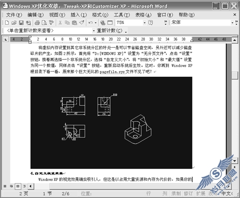Open Microsoft Word Help question icon
This screenshot has width=240, height=198.
pos(150,23)
